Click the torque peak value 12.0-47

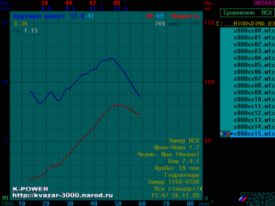pos(82,16)
